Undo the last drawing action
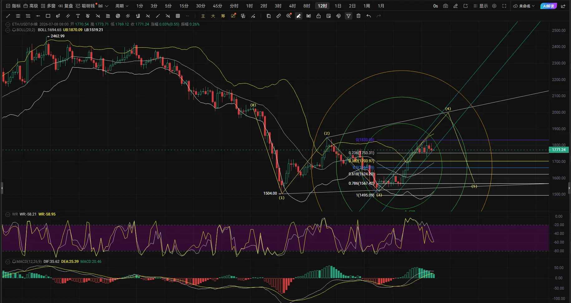The height and width of the screenshot is (303, 571). (368, 16)
